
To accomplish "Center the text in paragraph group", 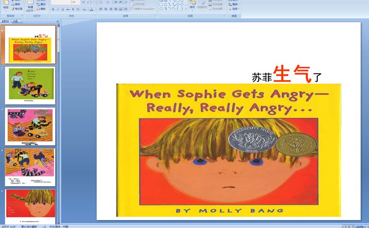I will point(106,9).
